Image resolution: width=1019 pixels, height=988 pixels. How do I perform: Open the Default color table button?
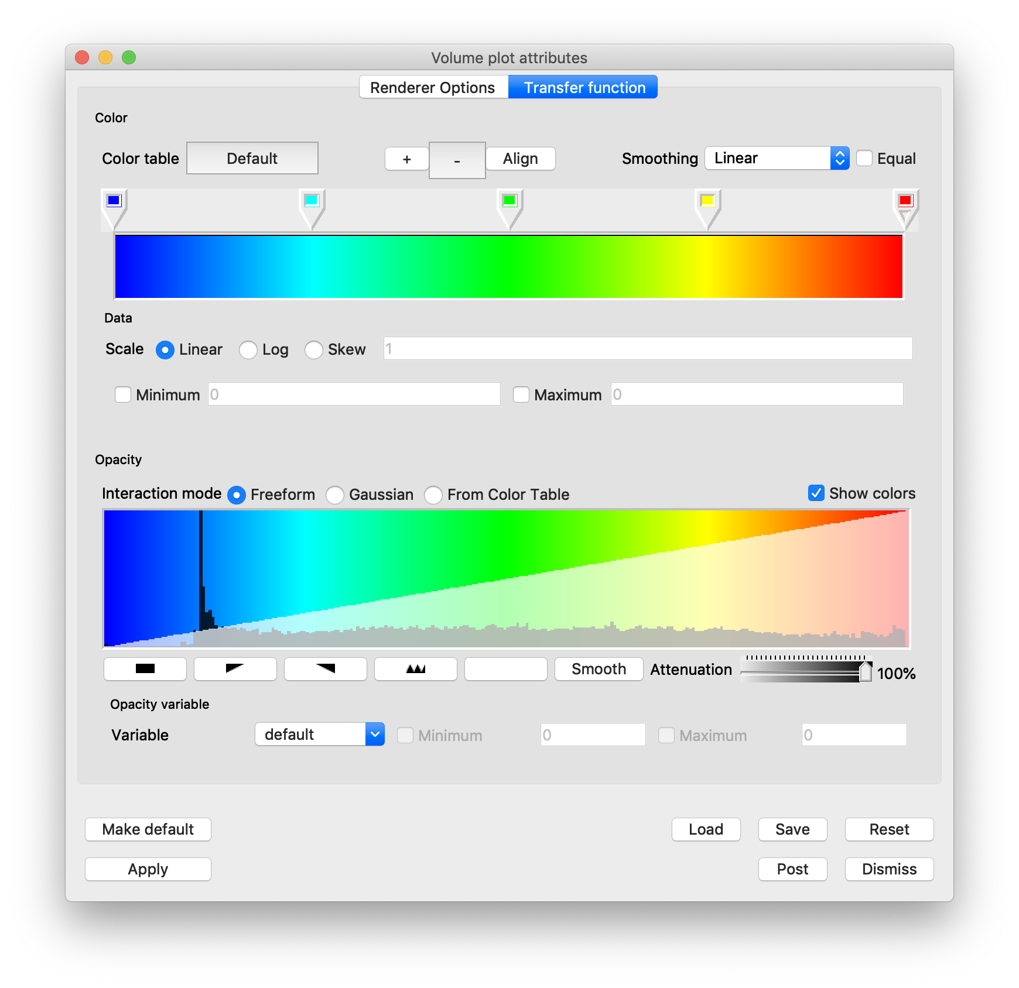coord(252,158)
